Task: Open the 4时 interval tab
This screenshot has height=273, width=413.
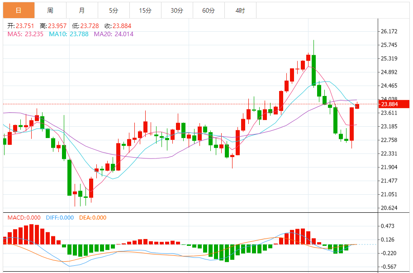Action: click(240, 10)
